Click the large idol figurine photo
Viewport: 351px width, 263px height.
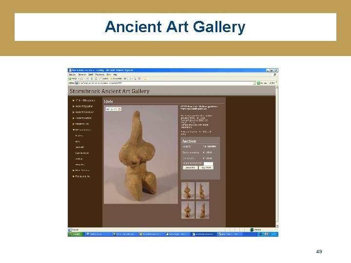pyautogui.click(x=141, y=154)
